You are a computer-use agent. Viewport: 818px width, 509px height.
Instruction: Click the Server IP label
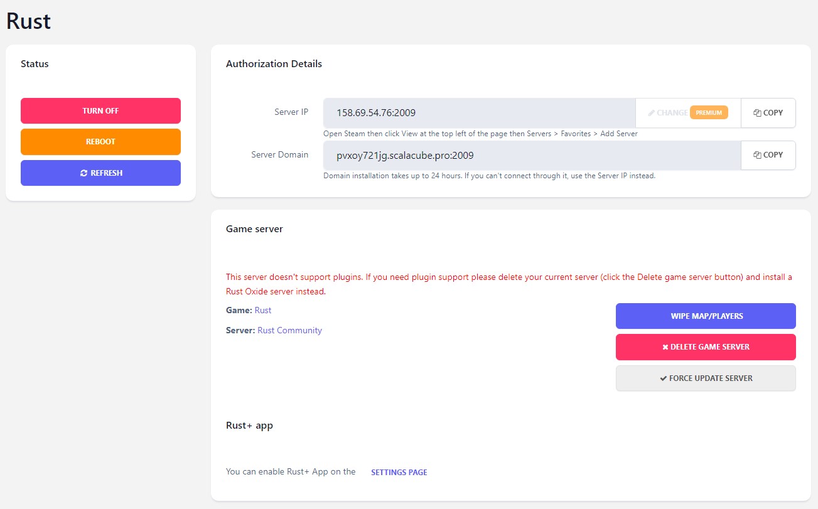(x=291, y=112)
